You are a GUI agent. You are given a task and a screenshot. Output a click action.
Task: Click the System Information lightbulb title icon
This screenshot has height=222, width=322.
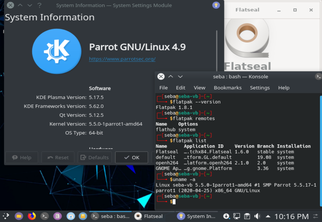click(x=216, y=5)
